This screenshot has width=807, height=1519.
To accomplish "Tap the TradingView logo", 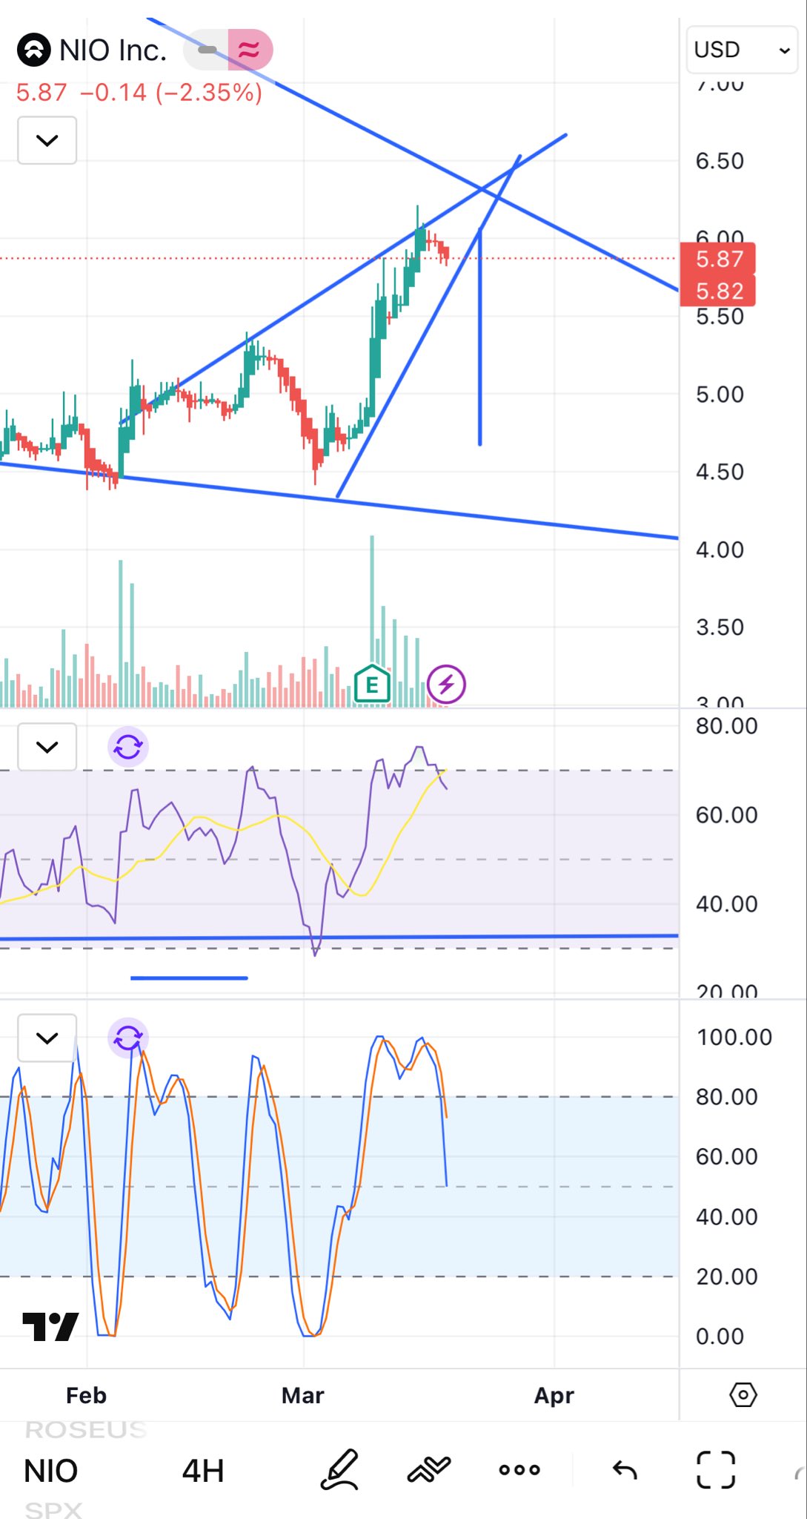I will 50,1327.
